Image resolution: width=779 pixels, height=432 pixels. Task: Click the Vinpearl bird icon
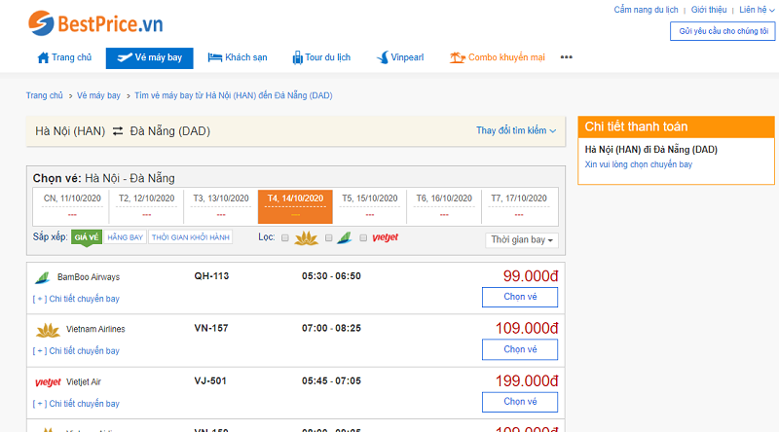383,57
